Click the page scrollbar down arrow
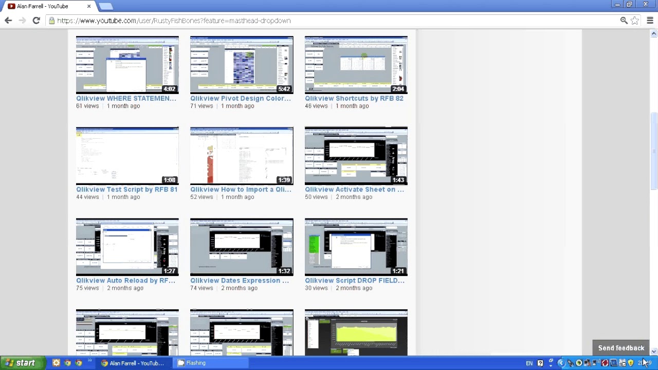This screenshot has width=658, height=370. (x=654, y=352)
